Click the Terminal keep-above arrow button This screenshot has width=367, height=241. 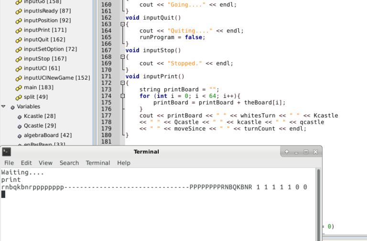(287, 152)
